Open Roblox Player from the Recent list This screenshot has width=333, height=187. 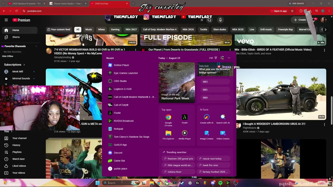tap(121, 65)
